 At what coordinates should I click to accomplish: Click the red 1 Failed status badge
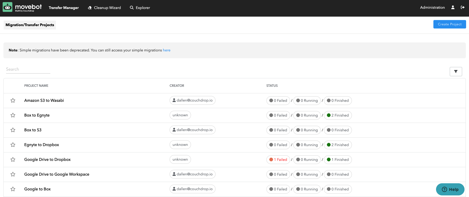[278, 160]
